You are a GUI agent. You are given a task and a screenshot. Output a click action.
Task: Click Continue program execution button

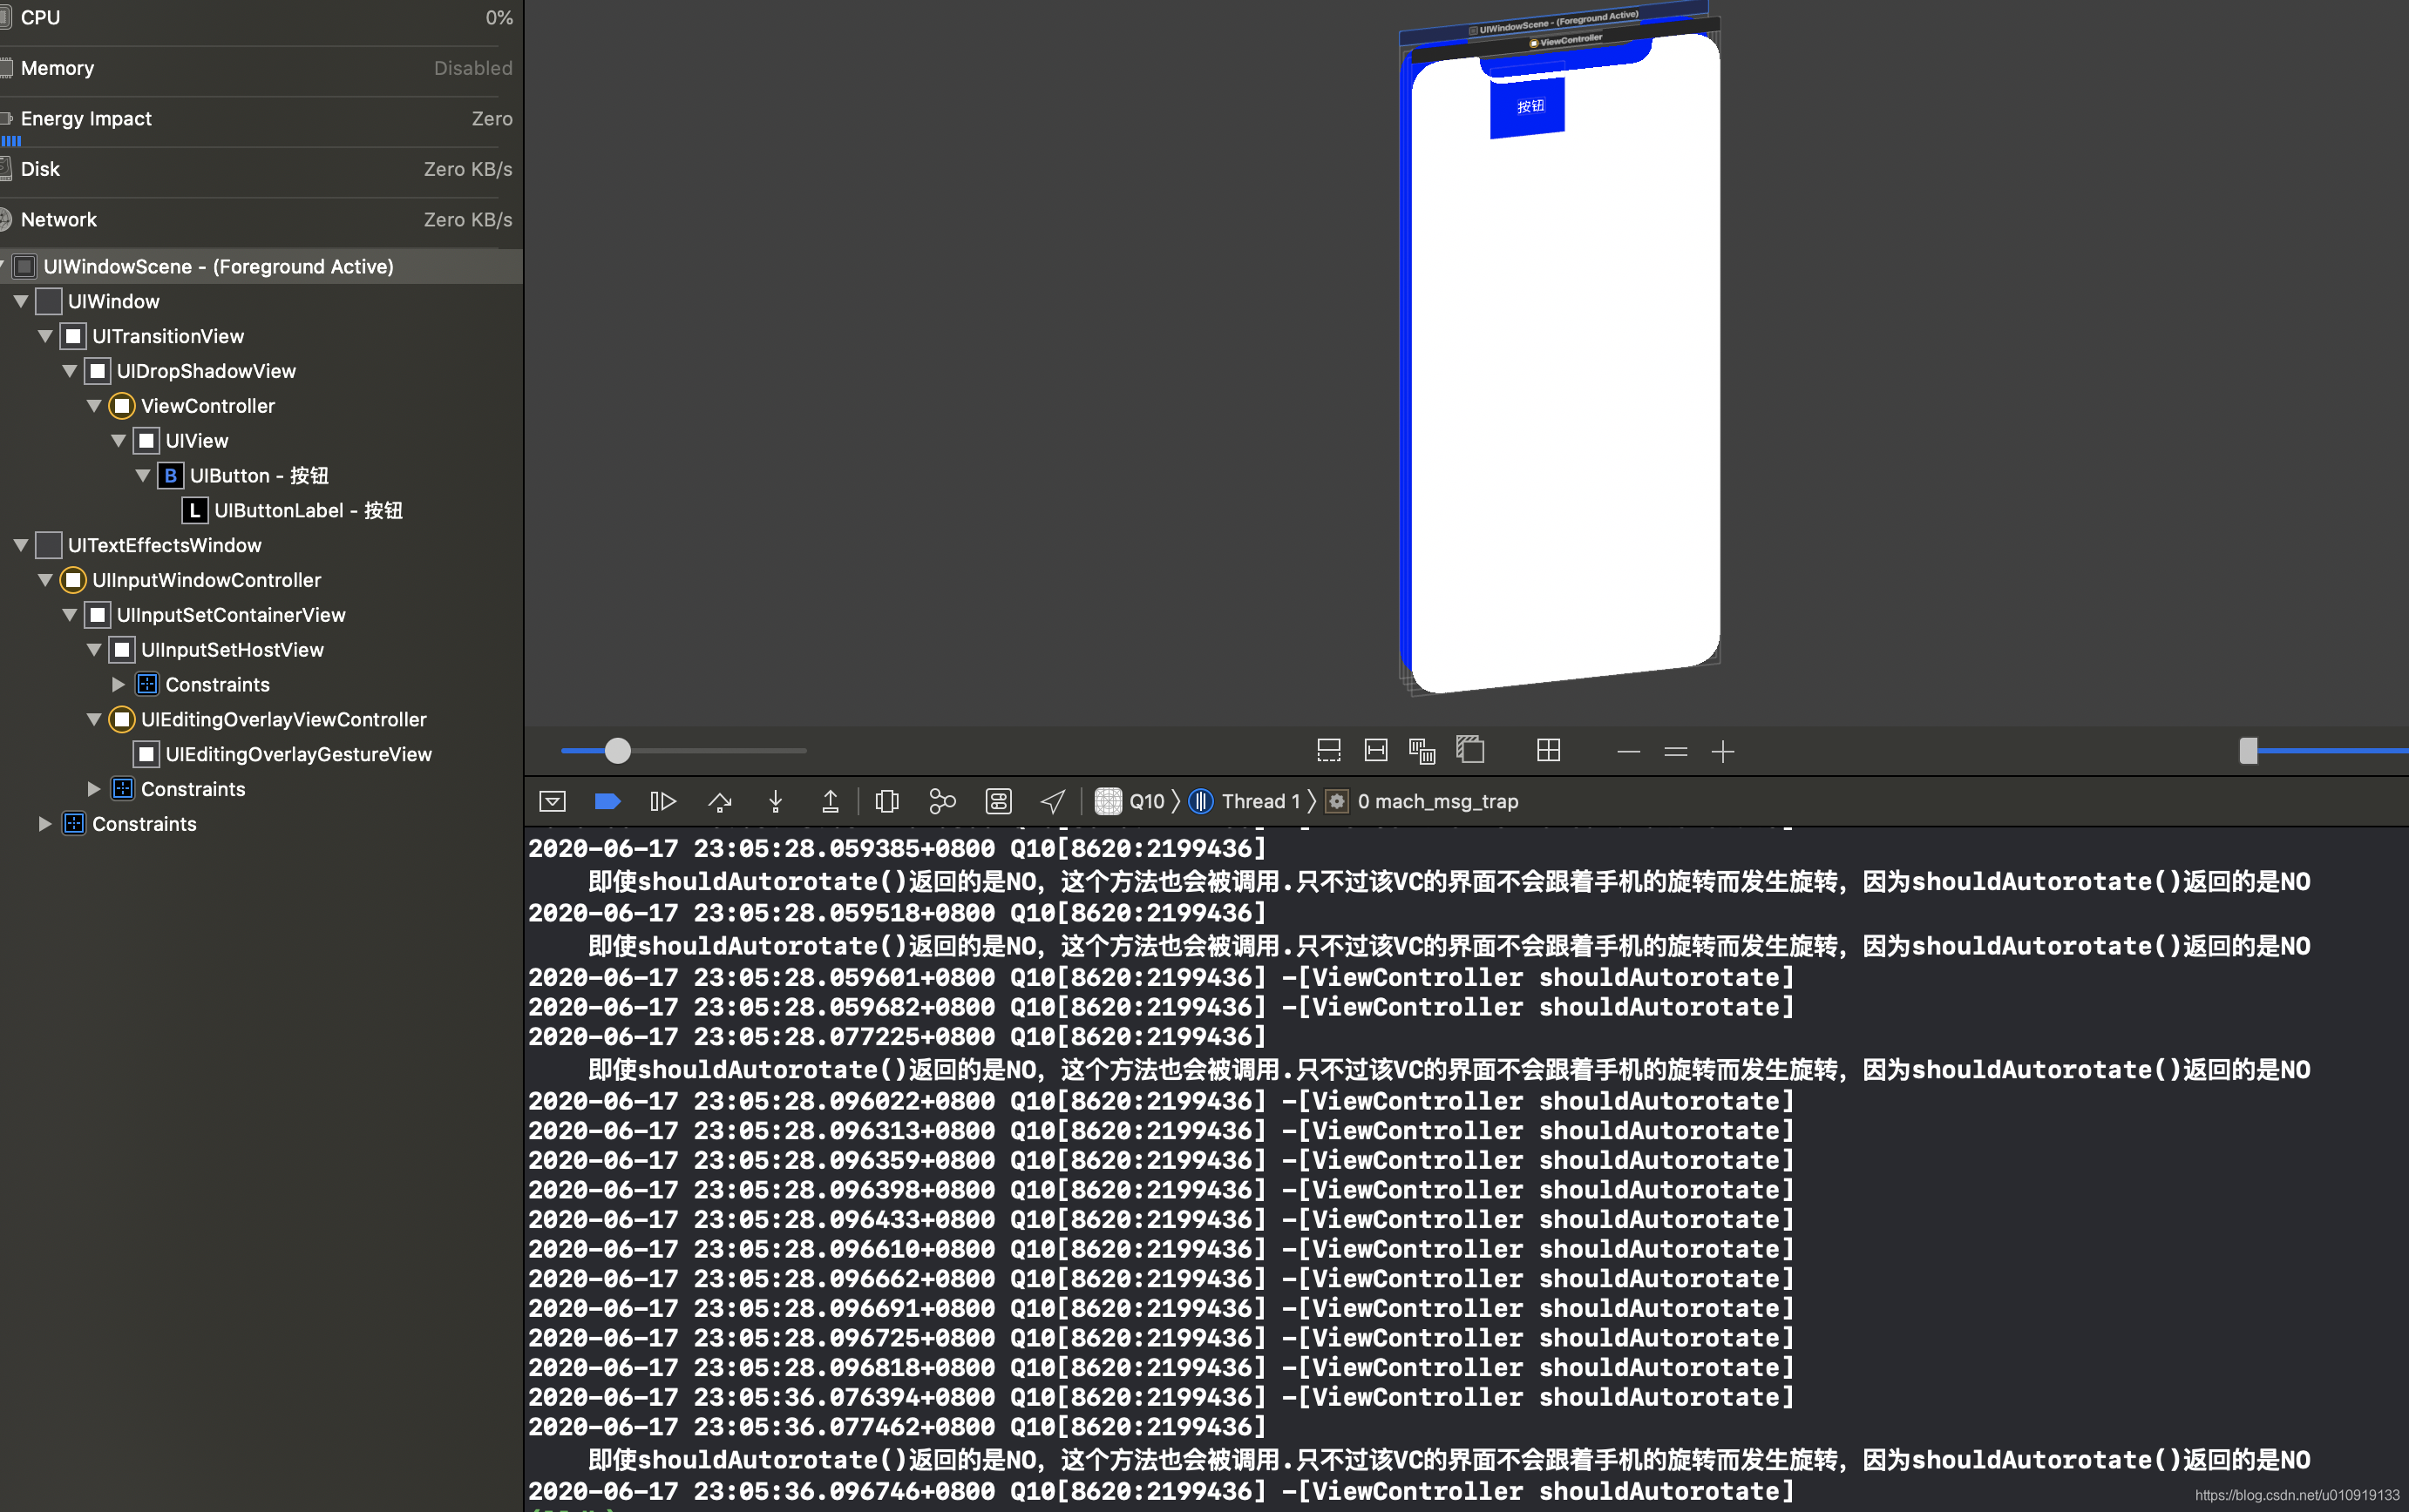[662, 801]
